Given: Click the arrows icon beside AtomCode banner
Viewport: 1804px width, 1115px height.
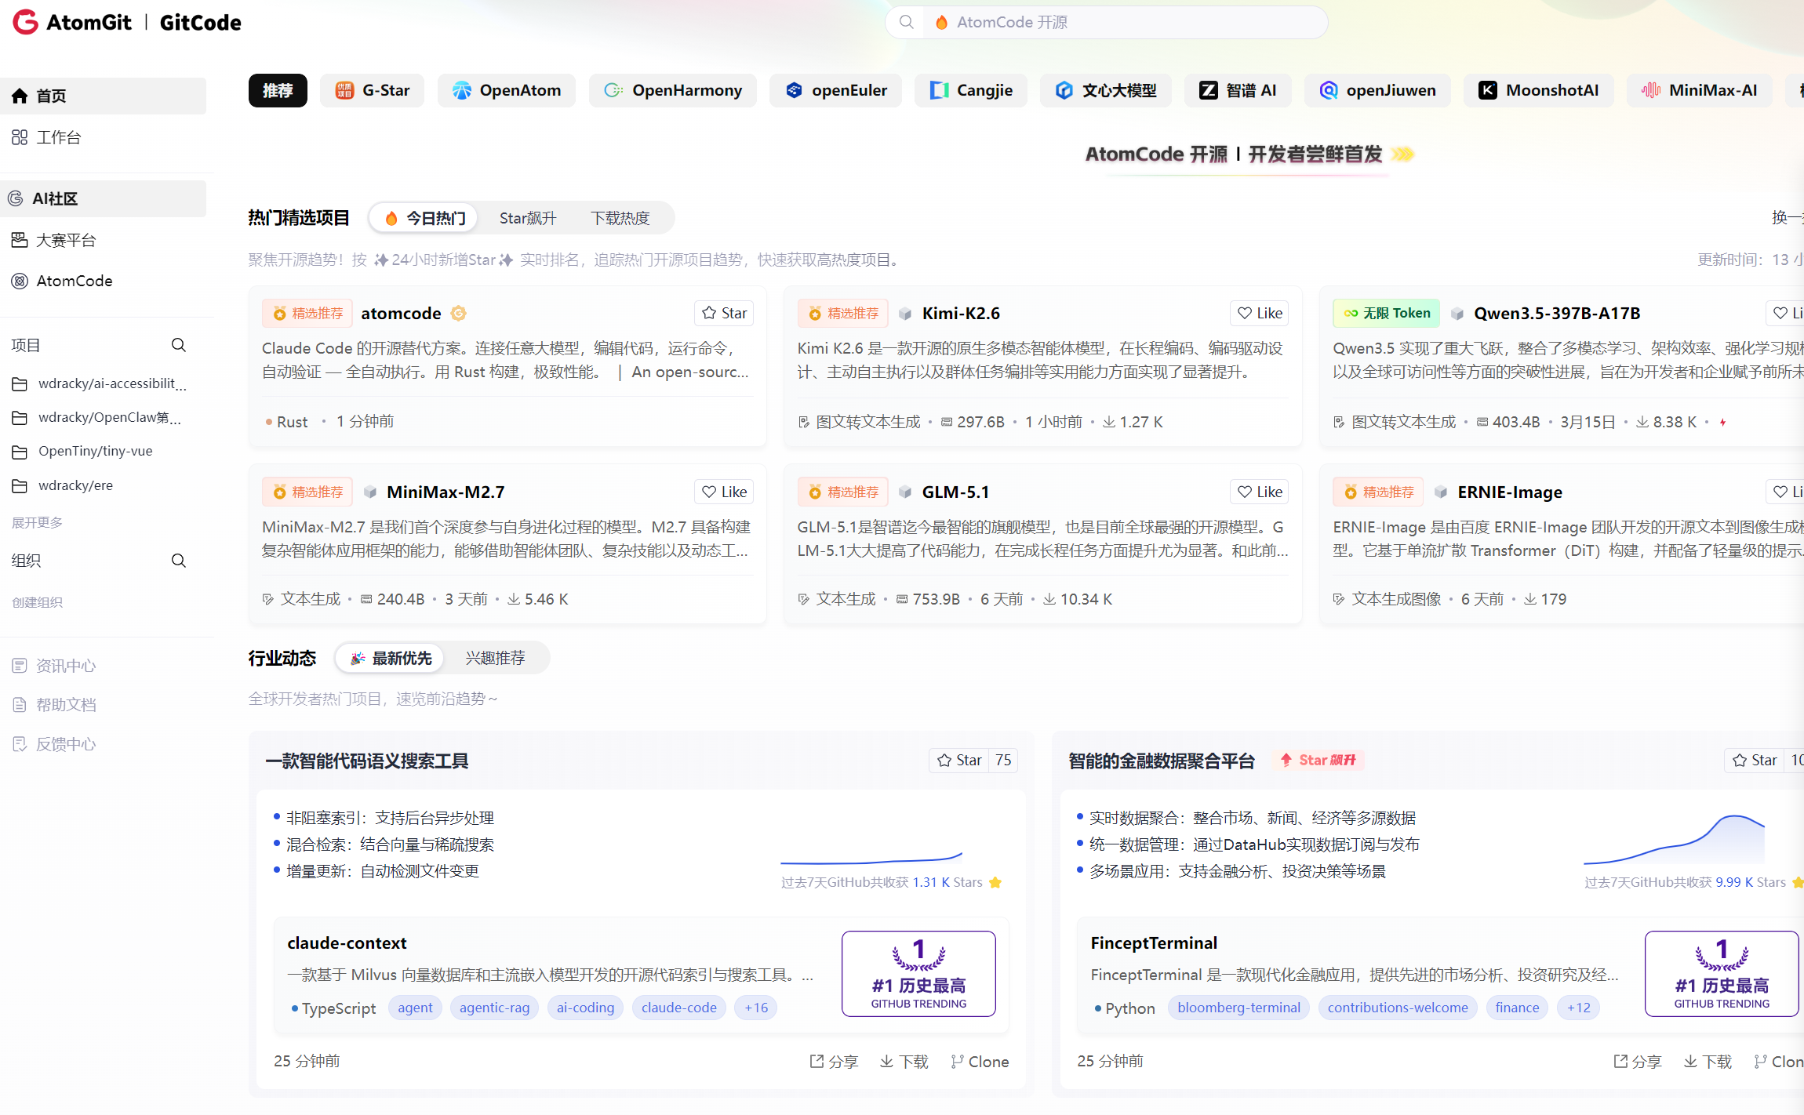Looking at the screenshot, I should (1403, 154).
